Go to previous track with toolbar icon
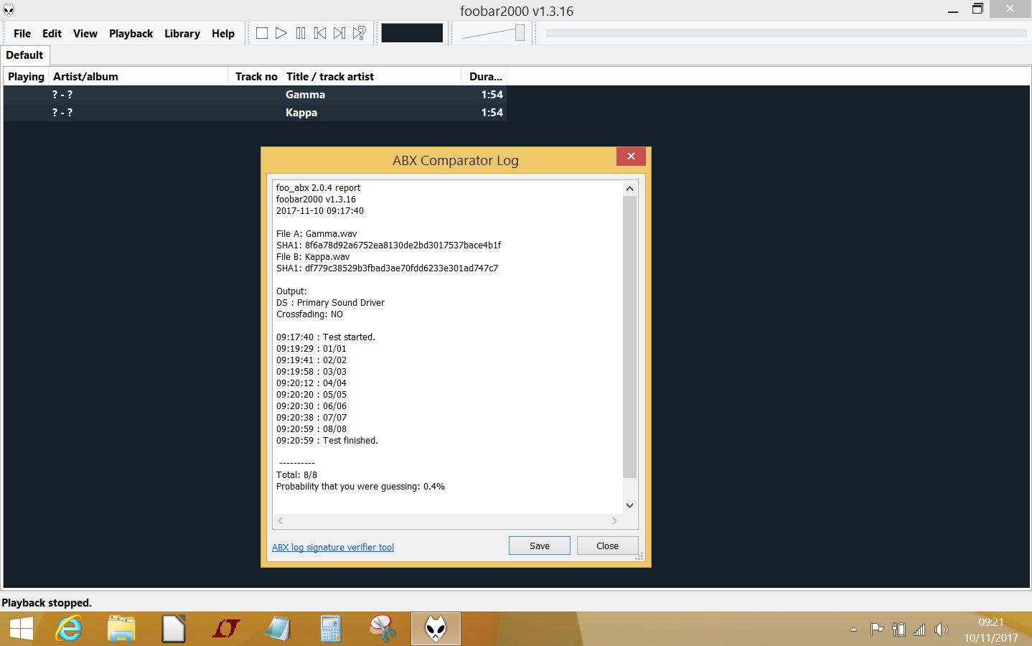Image resolution: width=1032 pixels, height=646 pixels. click(x=320, y=33)
